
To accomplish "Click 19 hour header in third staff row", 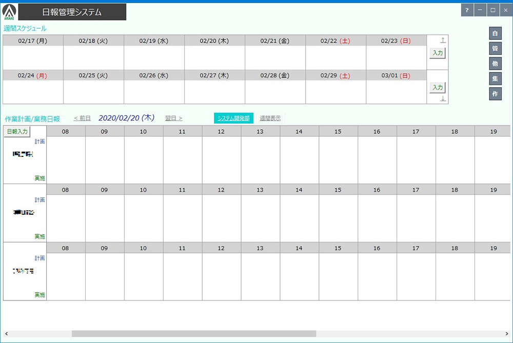I will tap(492, 248).
